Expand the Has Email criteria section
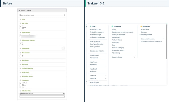 coord(20,64)
